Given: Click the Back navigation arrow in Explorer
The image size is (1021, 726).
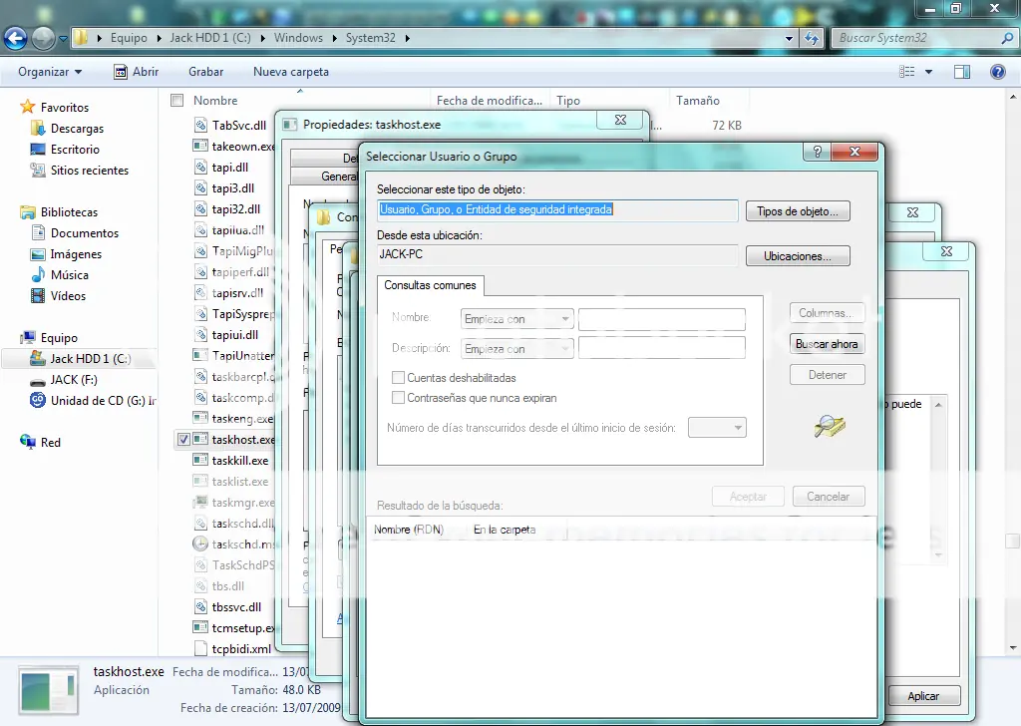Looking at the screenshot, I should (x=16, y=39).
